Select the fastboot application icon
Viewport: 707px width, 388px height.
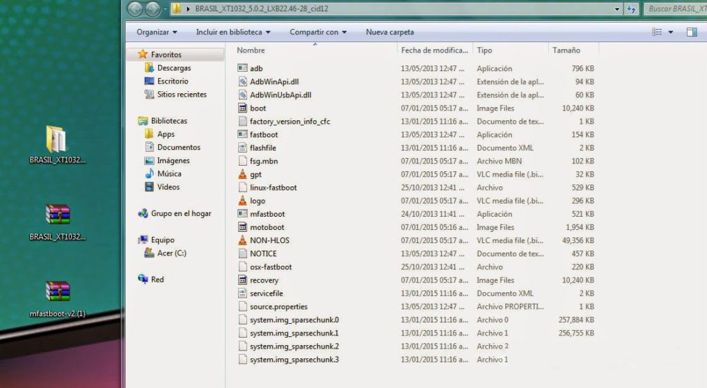(x=242, y=135)
